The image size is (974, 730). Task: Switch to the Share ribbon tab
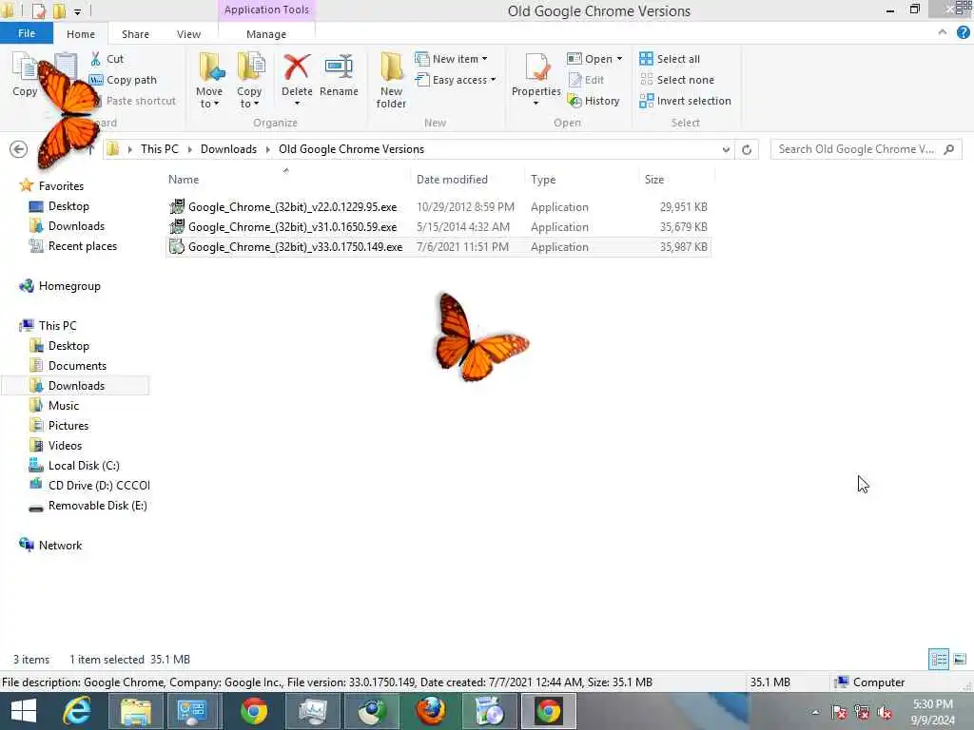135,34
